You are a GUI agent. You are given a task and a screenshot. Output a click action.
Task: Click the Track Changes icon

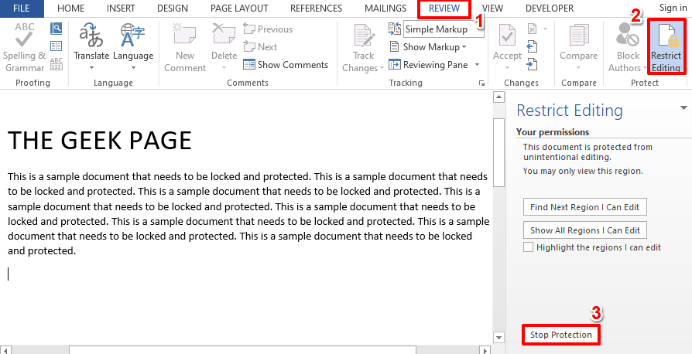click(x=364, y=46)
